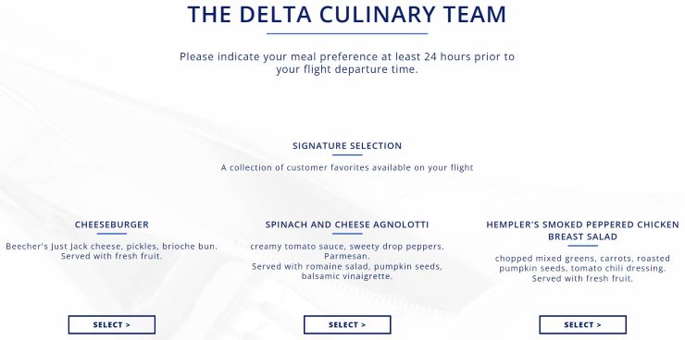Click the underline beneath the Agnolotti title
This screenshot has height=340, width=685.
tap(347, 234)
